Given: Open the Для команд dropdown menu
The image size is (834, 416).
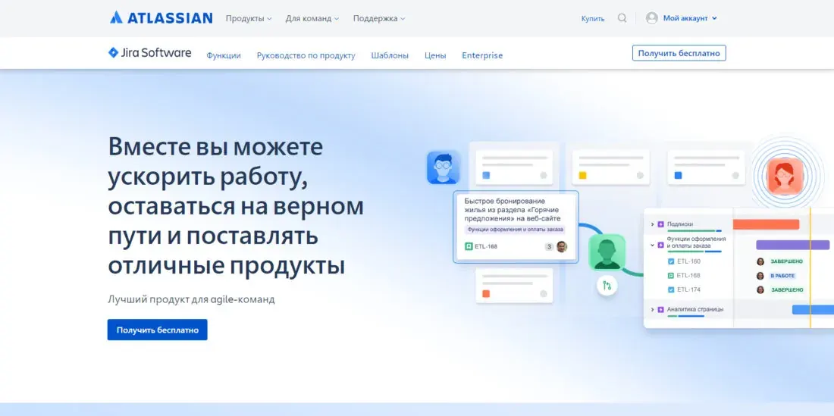Looking at the screenshot, I should click(312, 18).
